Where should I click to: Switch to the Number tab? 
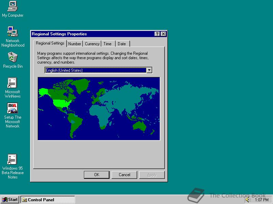click(x=75, y=44)
